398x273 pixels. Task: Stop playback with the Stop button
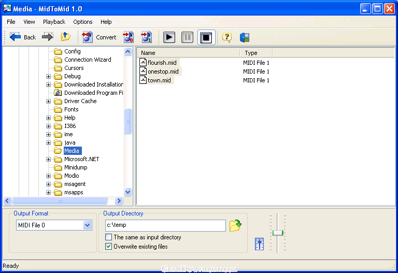coord(206,37)
